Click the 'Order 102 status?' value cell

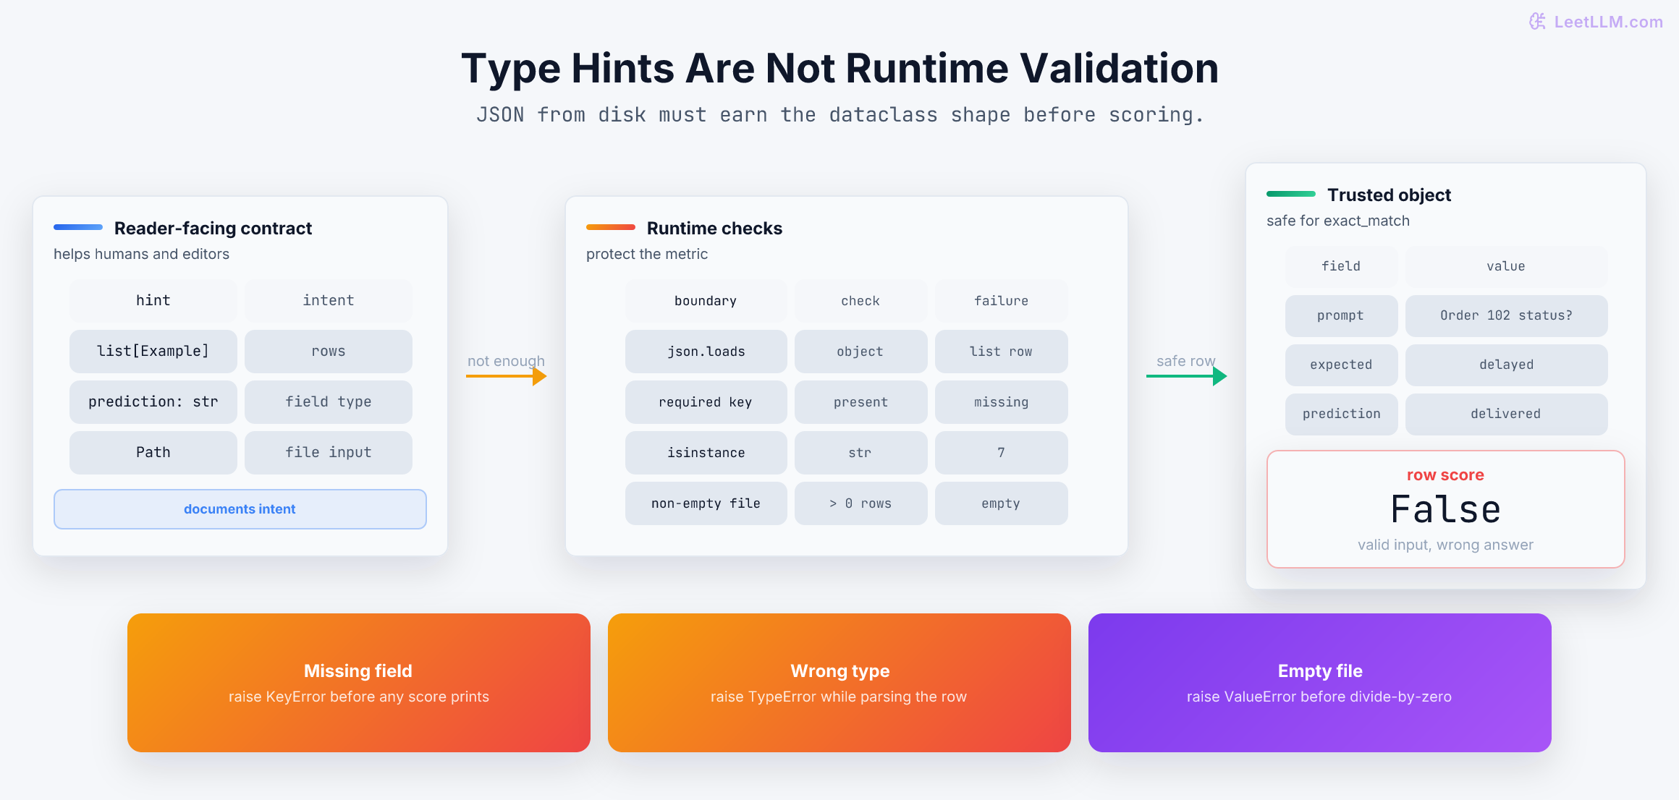[1507, 315]
